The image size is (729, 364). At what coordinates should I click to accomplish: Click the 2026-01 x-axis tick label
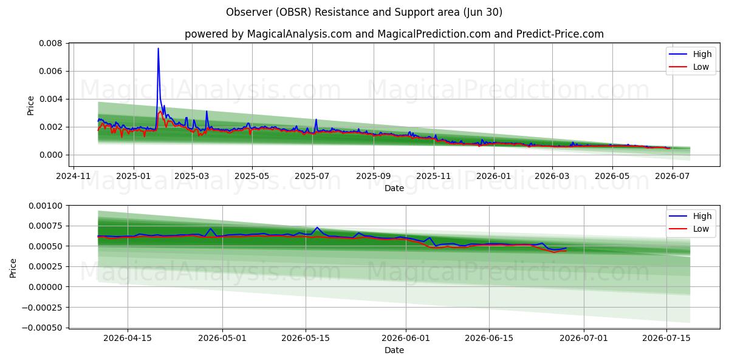pos(493,177)
